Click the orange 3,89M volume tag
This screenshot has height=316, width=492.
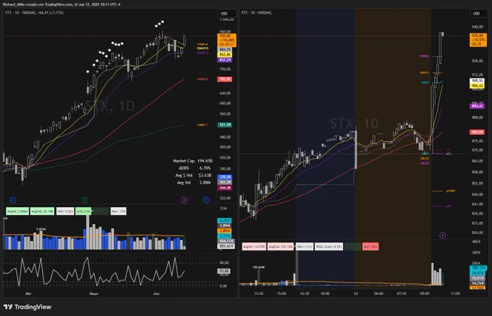[x=225, y=230]
